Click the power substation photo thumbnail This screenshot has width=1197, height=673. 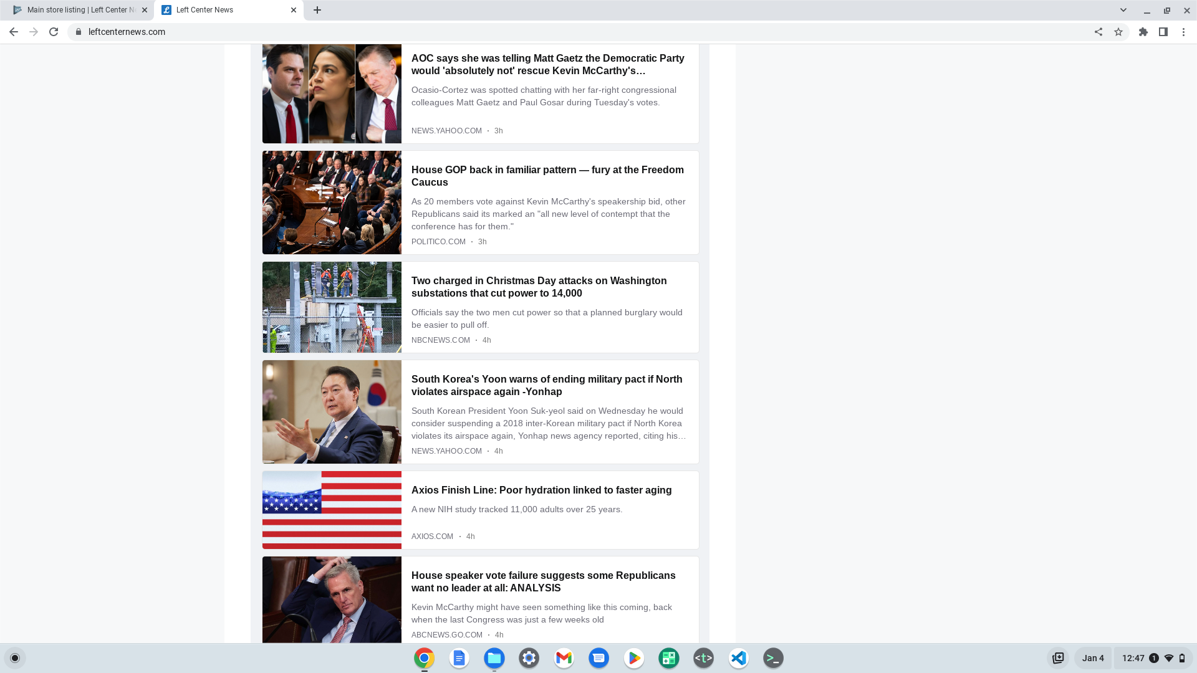pos(332,307)
